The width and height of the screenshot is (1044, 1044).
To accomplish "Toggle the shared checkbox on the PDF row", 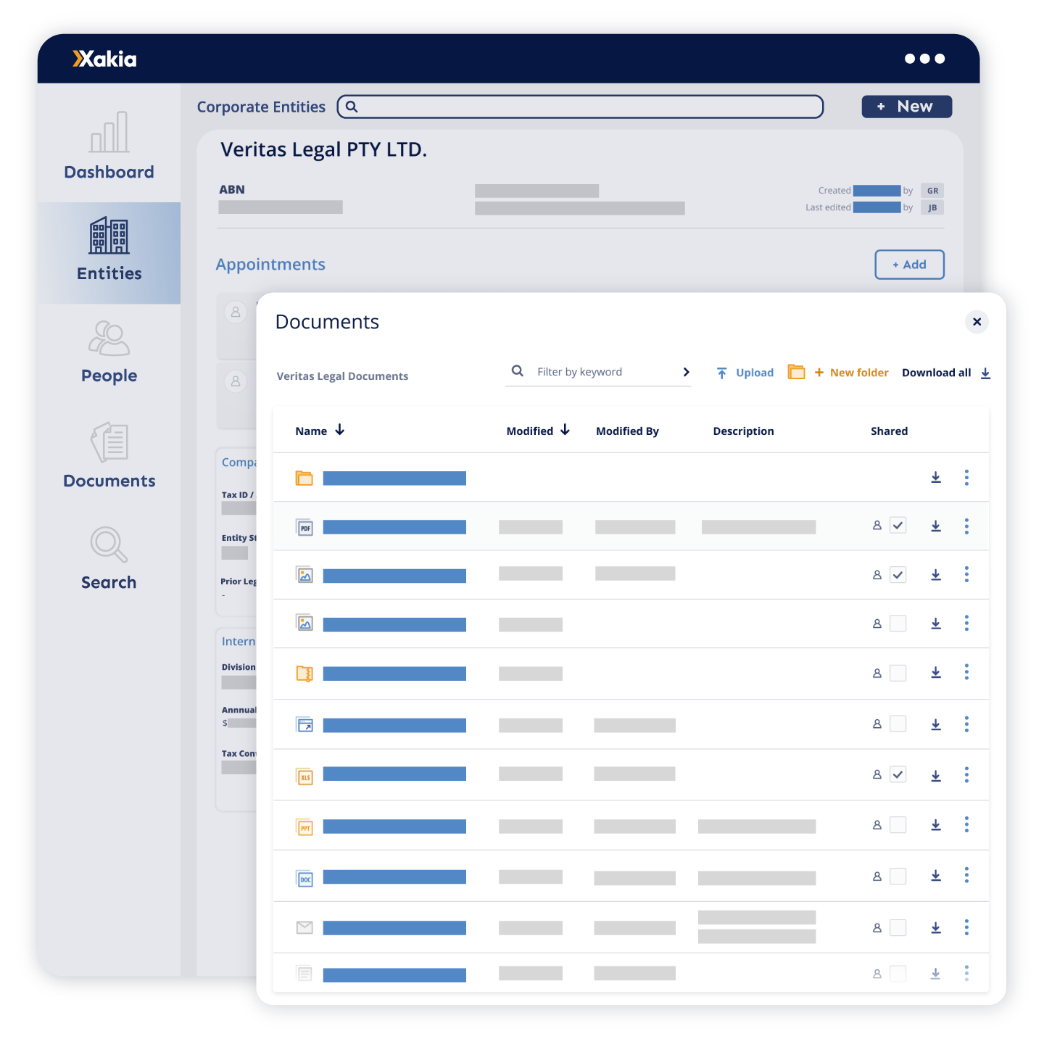I will point(898,525).
